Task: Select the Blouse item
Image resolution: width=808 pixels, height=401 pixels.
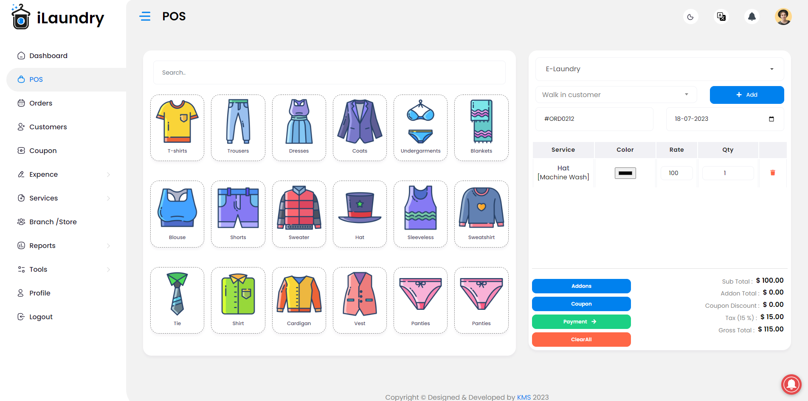Action: (177, 214)
